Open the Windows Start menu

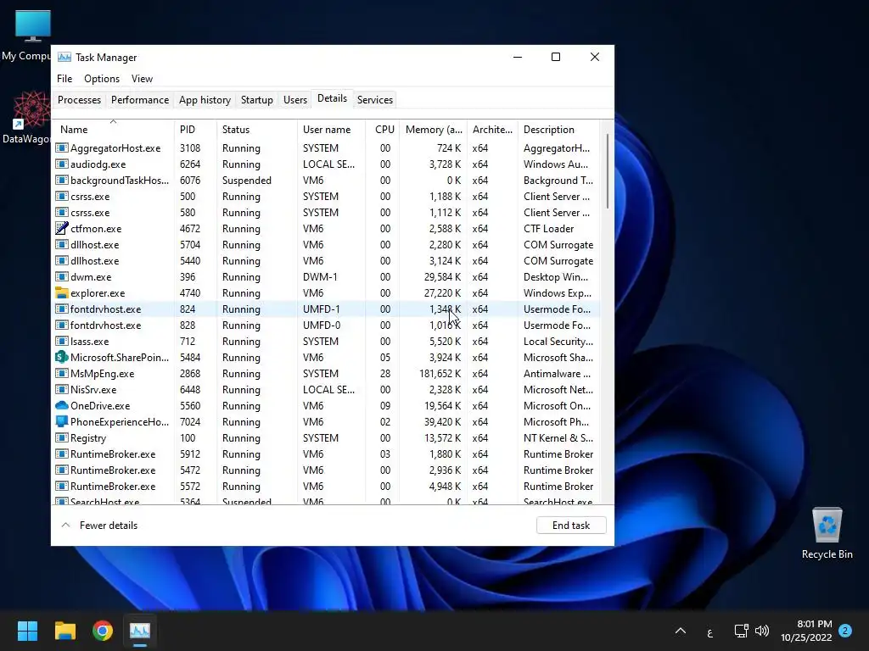[27, 631]
